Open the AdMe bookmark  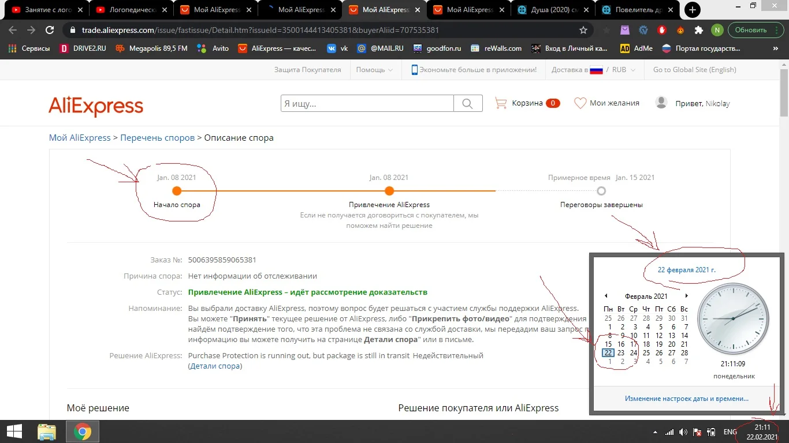click(x=637, y=48)
